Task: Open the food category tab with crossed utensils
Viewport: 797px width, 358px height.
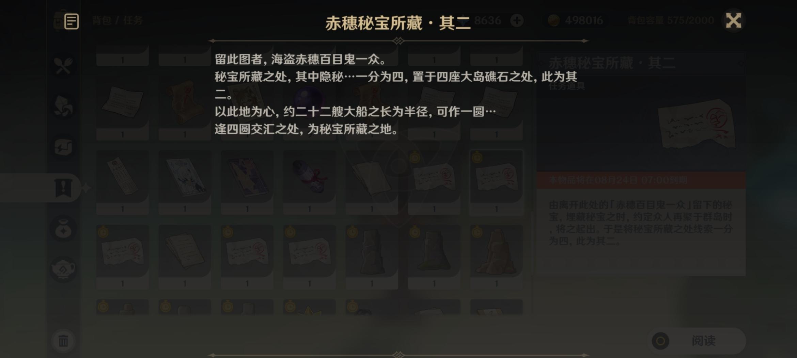Action: tap(63, 66)
